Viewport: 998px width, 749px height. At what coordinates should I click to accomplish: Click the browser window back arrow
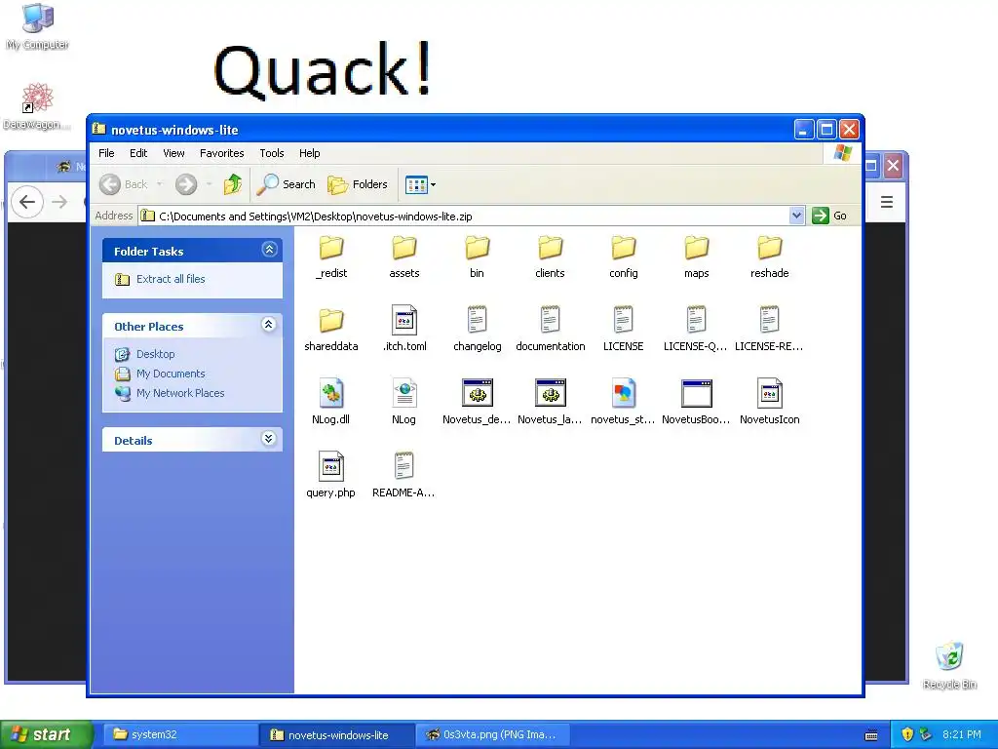pyautogui.click(x=27, y=202)
